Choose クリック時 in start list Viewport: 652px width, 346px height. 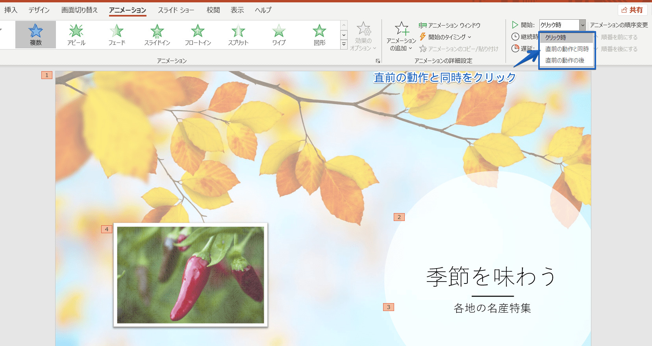pyautogui.click(x=566, y=37)
